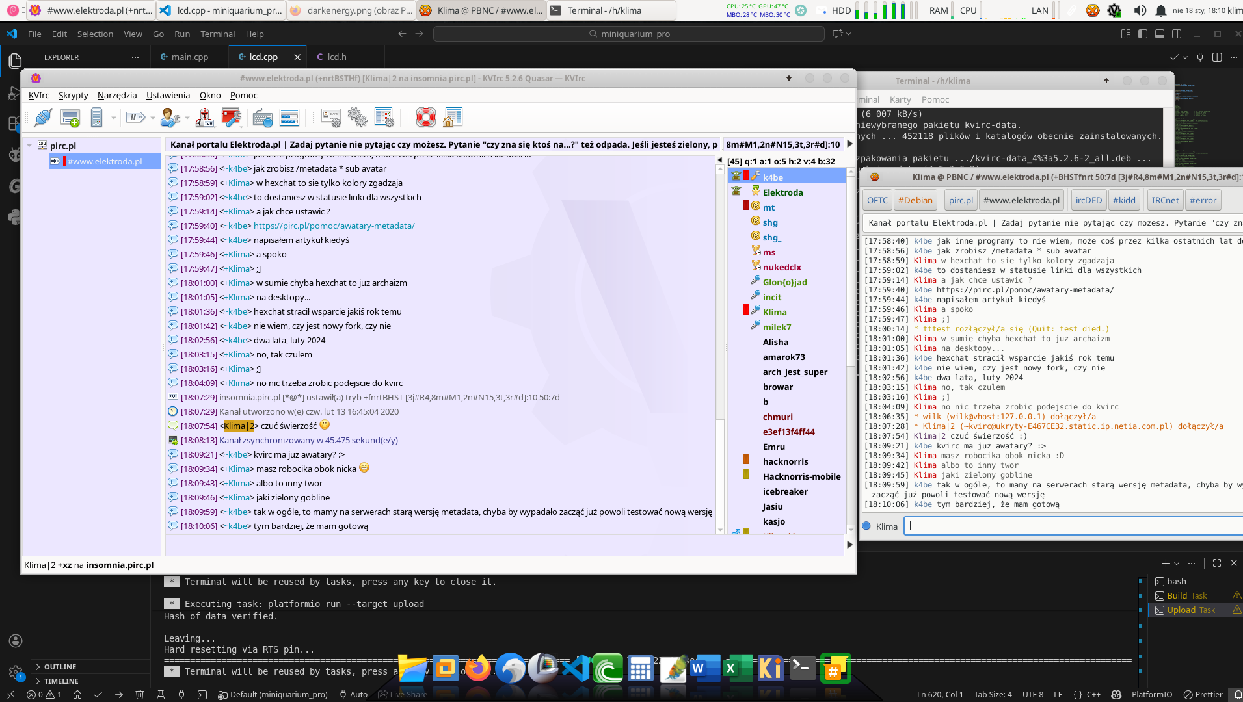
Task: Open the join channels dropdown arrow
Action: click(x=153, y=118)
